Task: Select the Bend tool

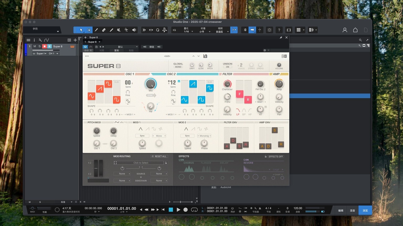Action: tap(126, 30)
